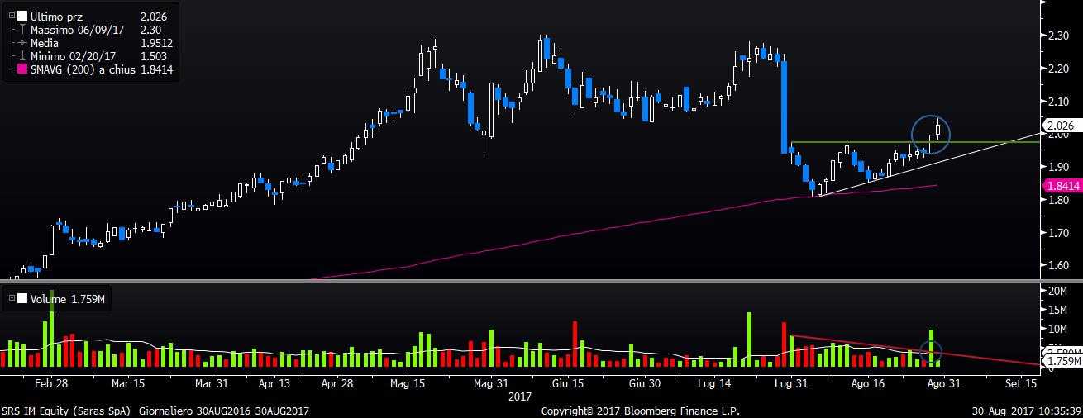Click the white Volume series swatch

coord(21,299)
